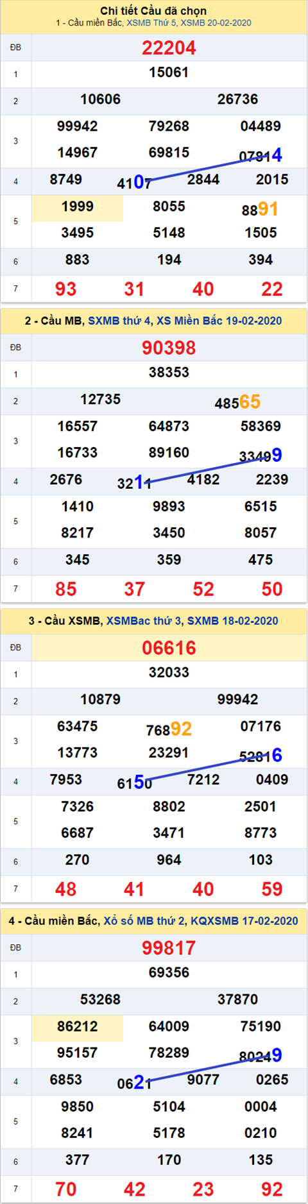Select special prize number 99817
Viewport: 308px width, 1204px height.
(x=169, y=948)
